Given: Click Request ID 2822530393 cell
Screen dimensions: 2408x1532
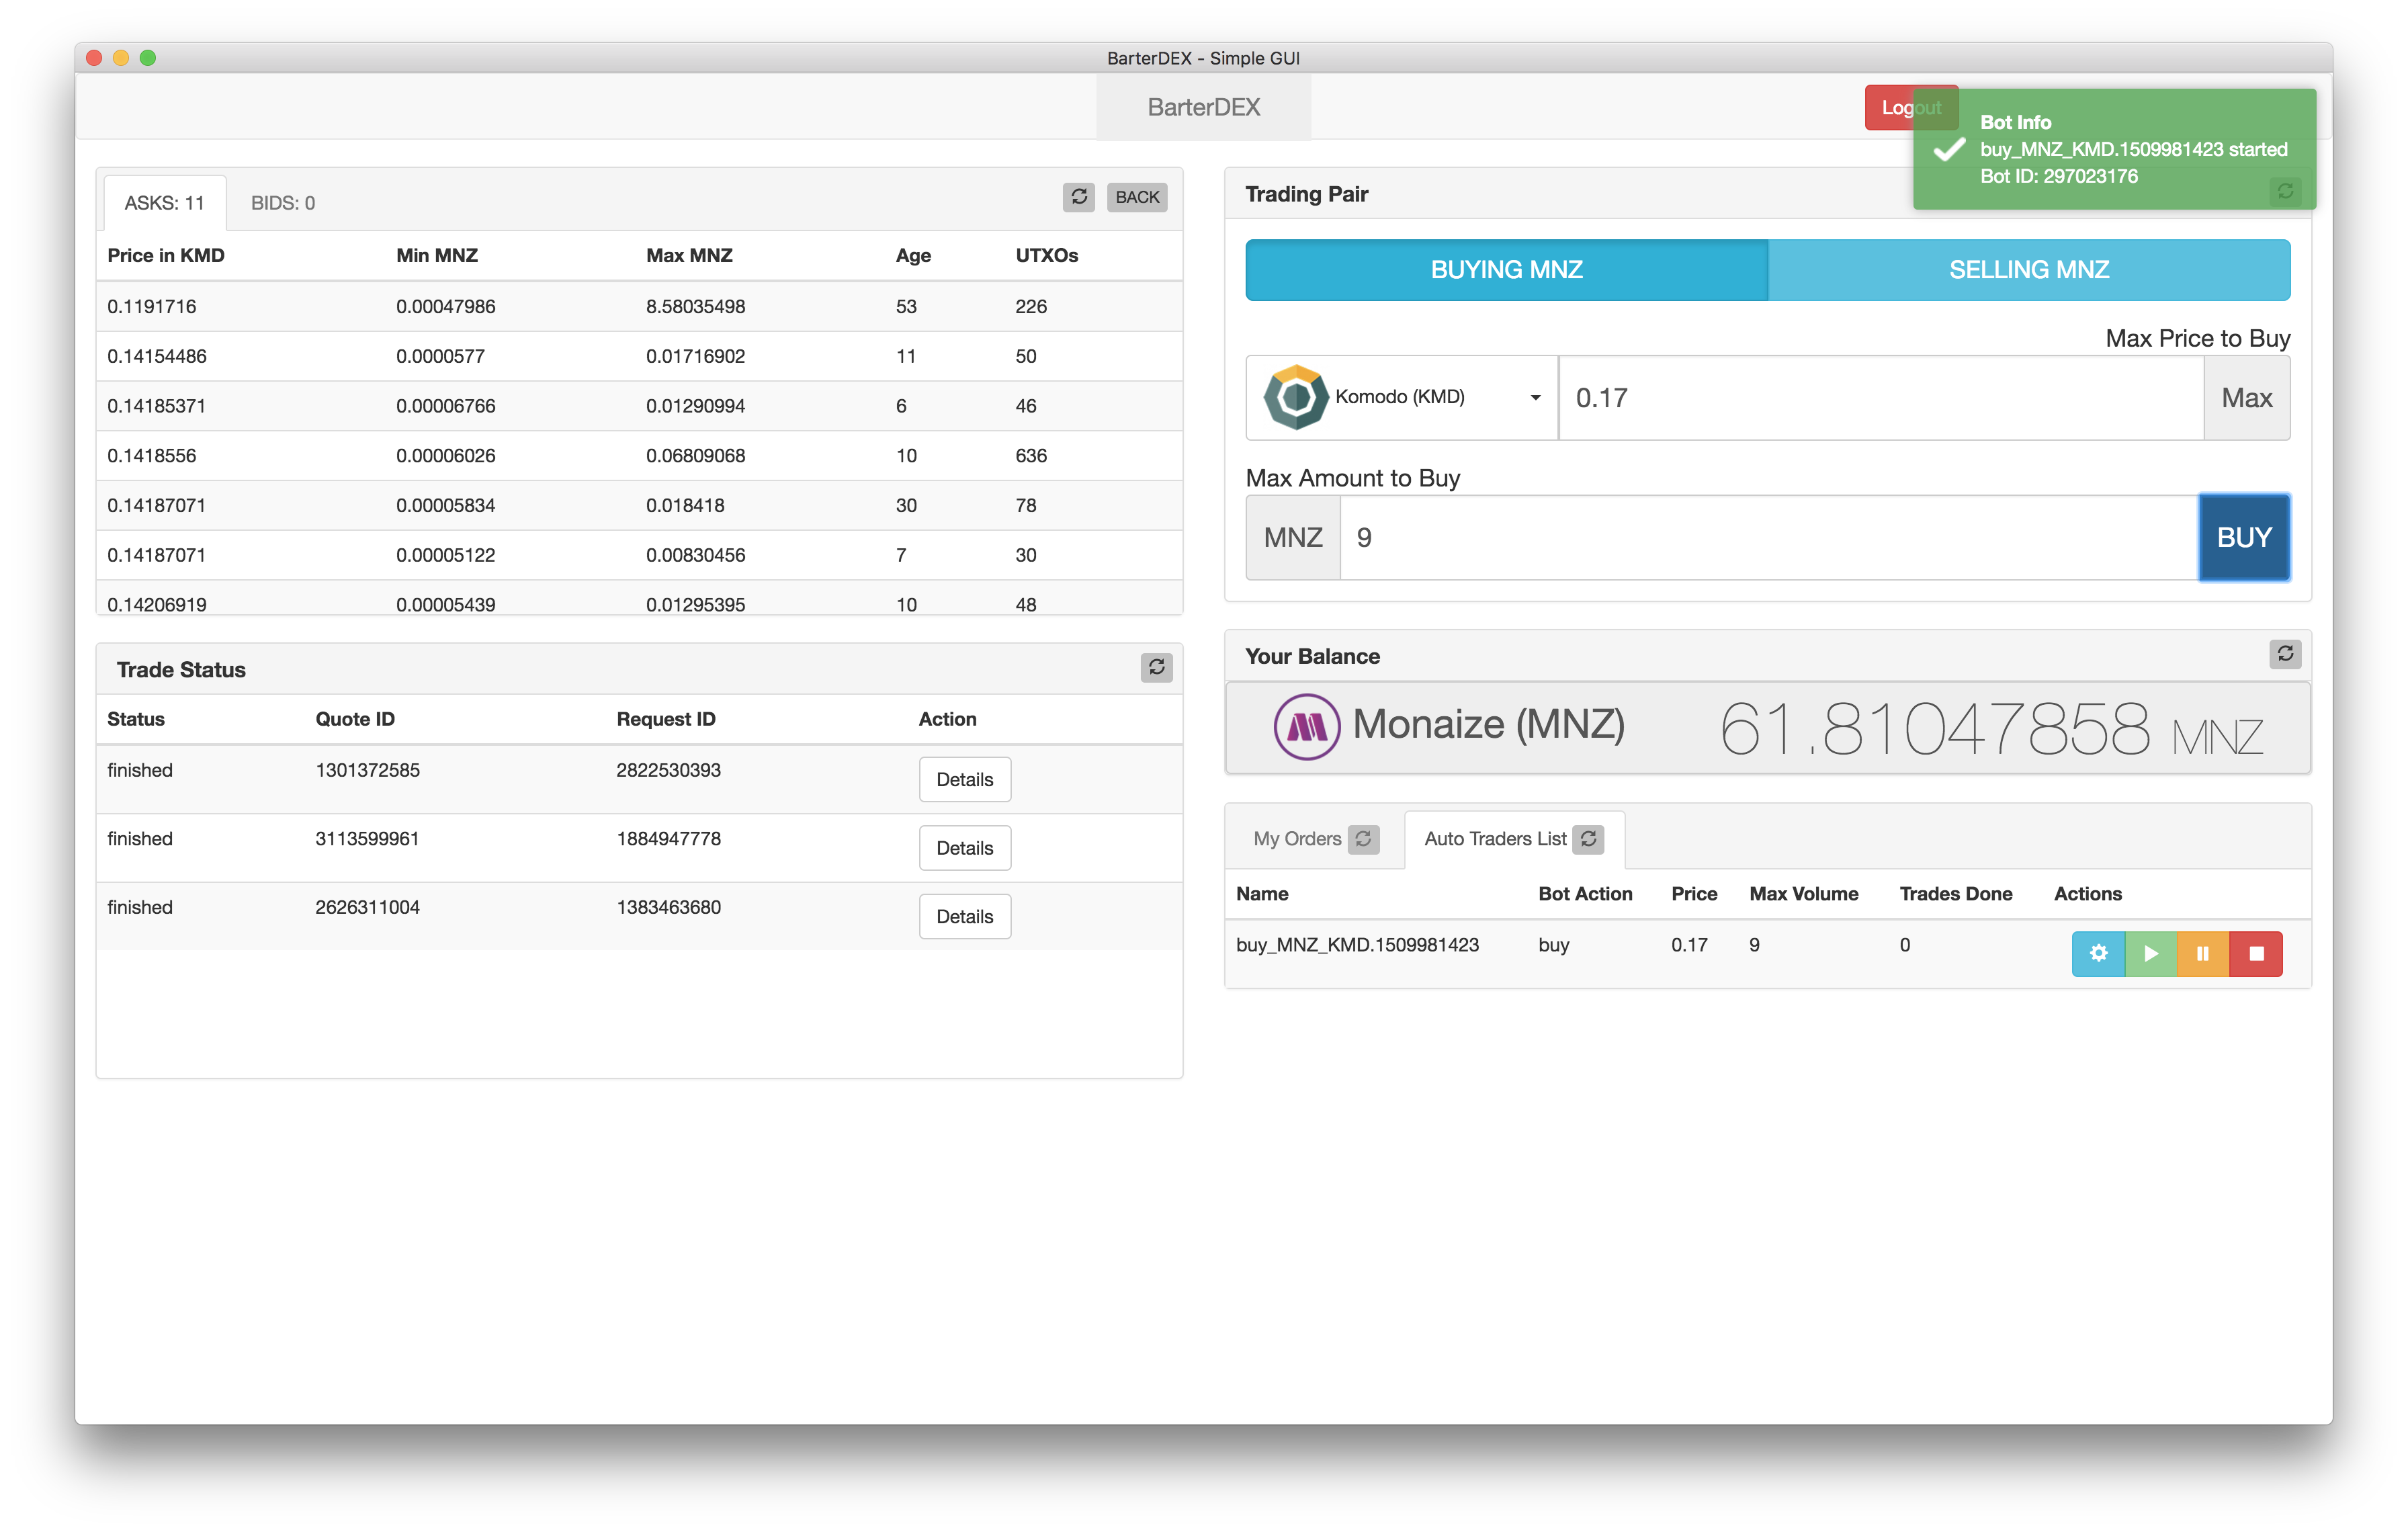Looking at the screenshot, I should click(x=668, y=770).
